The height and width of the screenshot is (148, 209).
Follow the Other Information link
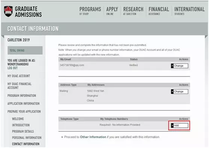[x=93, y=137]
